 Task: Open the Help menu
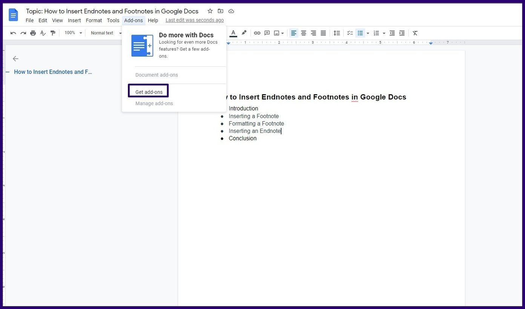153,20
